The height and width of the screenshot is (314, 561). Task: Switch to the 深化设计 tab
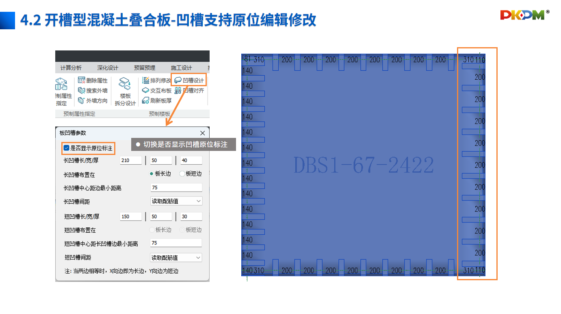108,68
